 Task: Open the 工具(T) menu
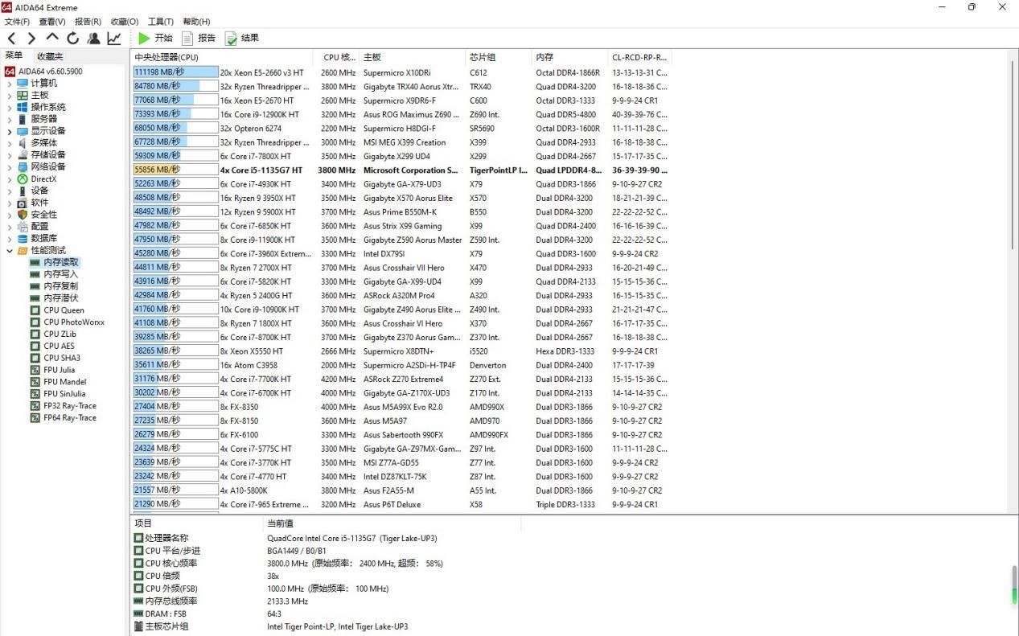click(x=161, y=22)
